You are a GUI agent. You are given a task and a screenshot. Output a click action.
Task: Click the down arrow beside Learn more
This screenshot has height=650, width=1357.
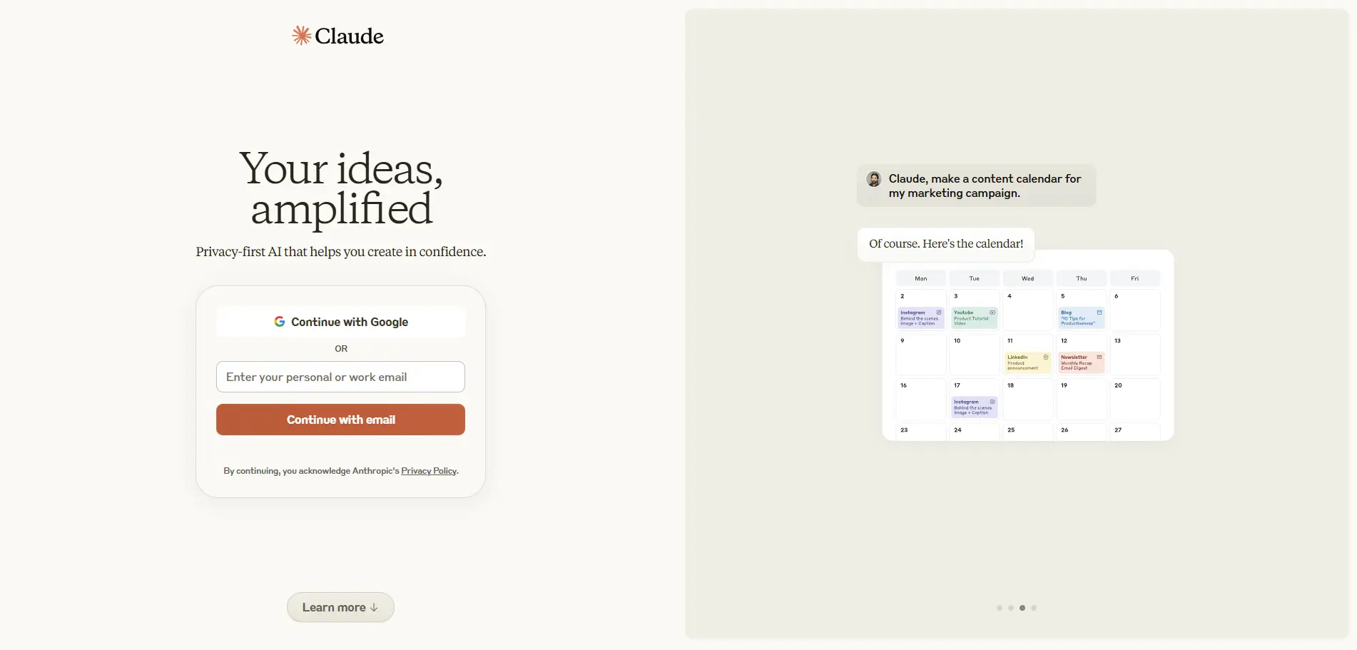374,607
